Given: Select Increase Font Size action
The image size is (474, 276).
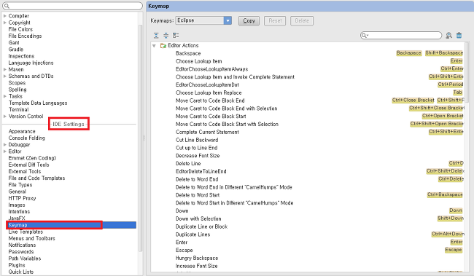Looking at the screenshot, I should (x=308, y=266).
